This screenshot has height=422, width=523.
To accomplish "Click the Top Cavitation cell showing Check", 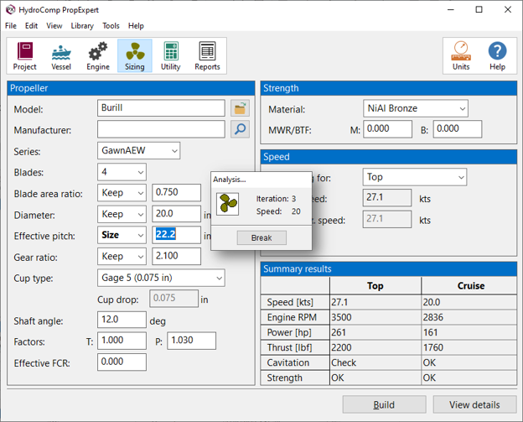I will pyautogui.click(x=375, y=362).
